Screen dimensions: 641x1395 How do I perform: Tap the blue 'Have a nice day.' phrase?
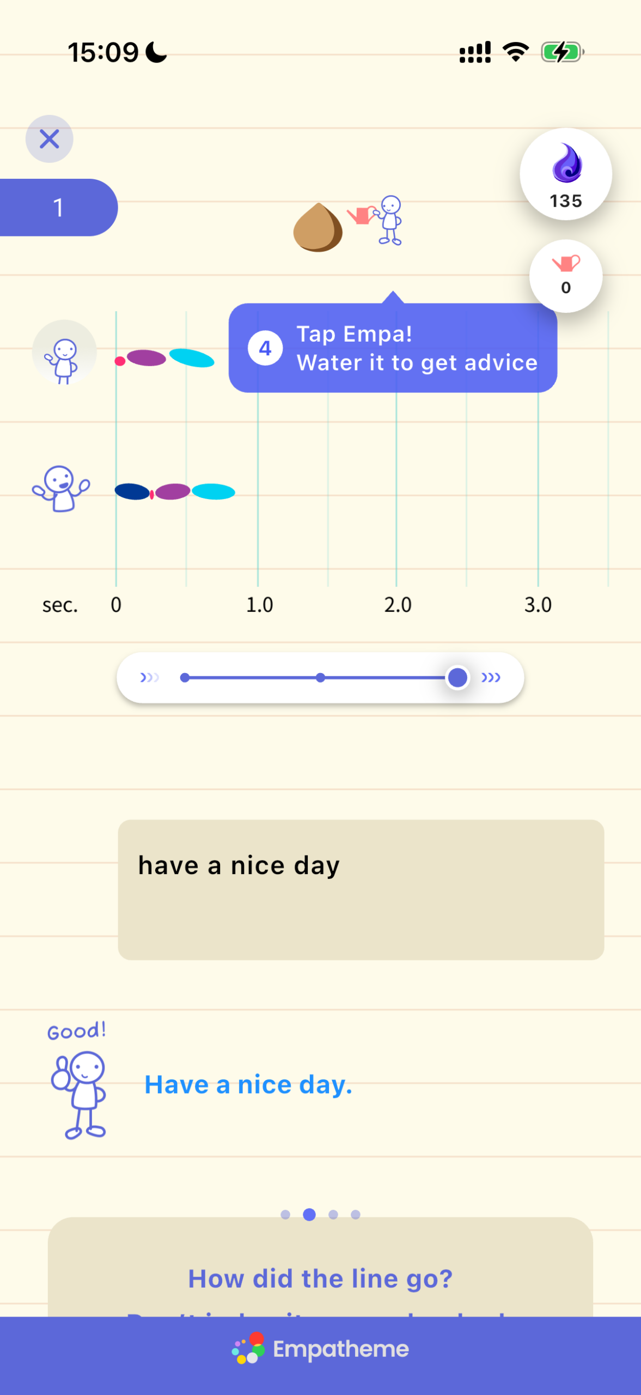(248, 1085)
